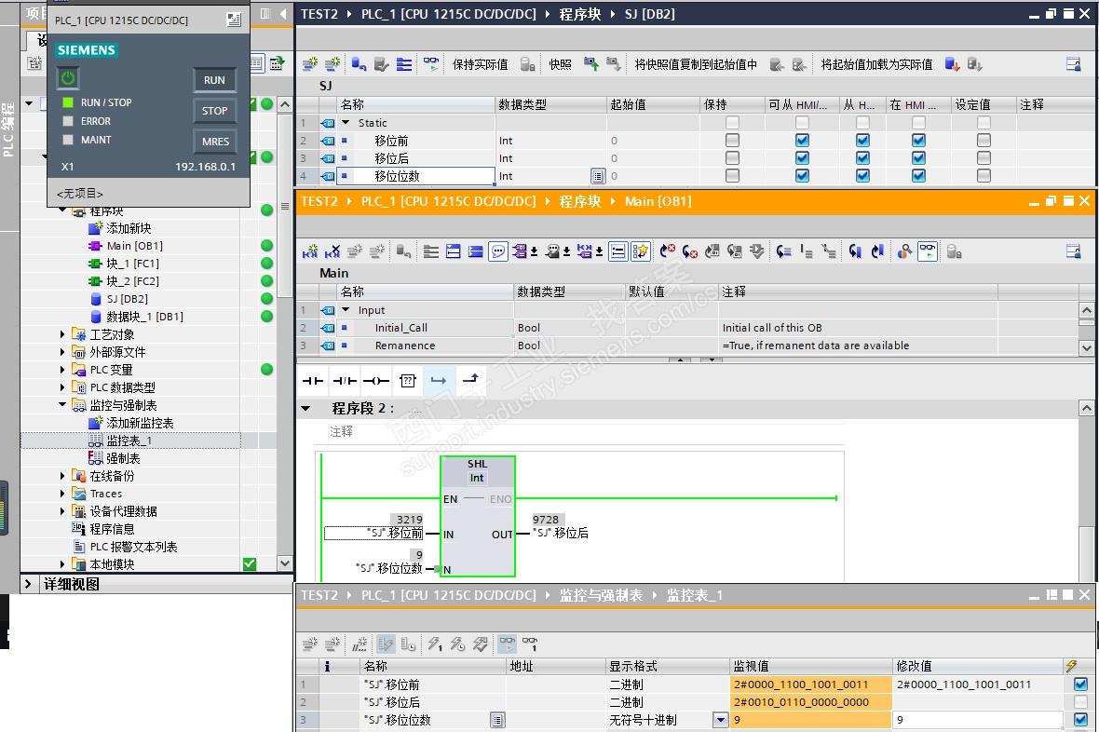Toggle 设定值 checkbox for 移位后

[x=984, y=157]
